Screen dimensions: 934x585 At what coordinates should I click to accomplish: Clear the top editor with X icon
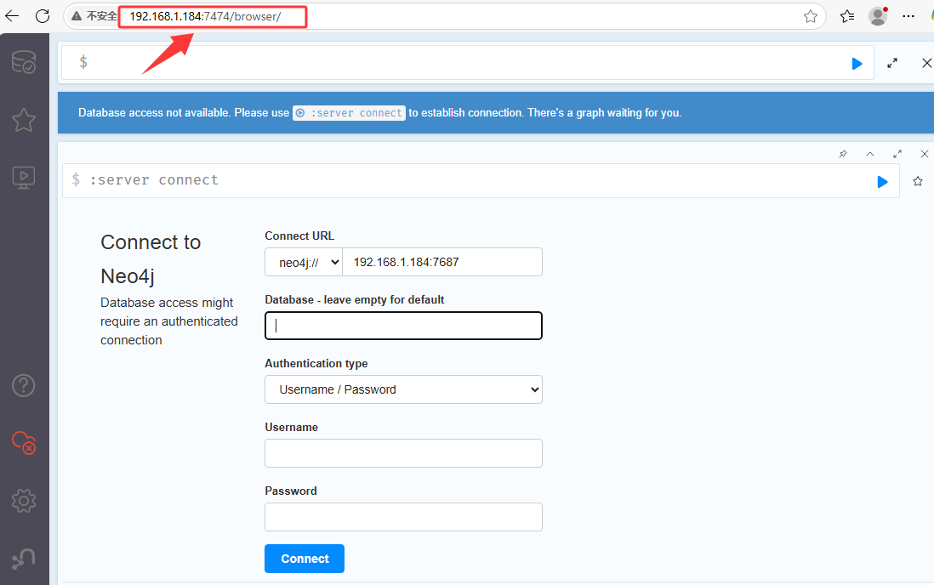click(x=927, y=63)
